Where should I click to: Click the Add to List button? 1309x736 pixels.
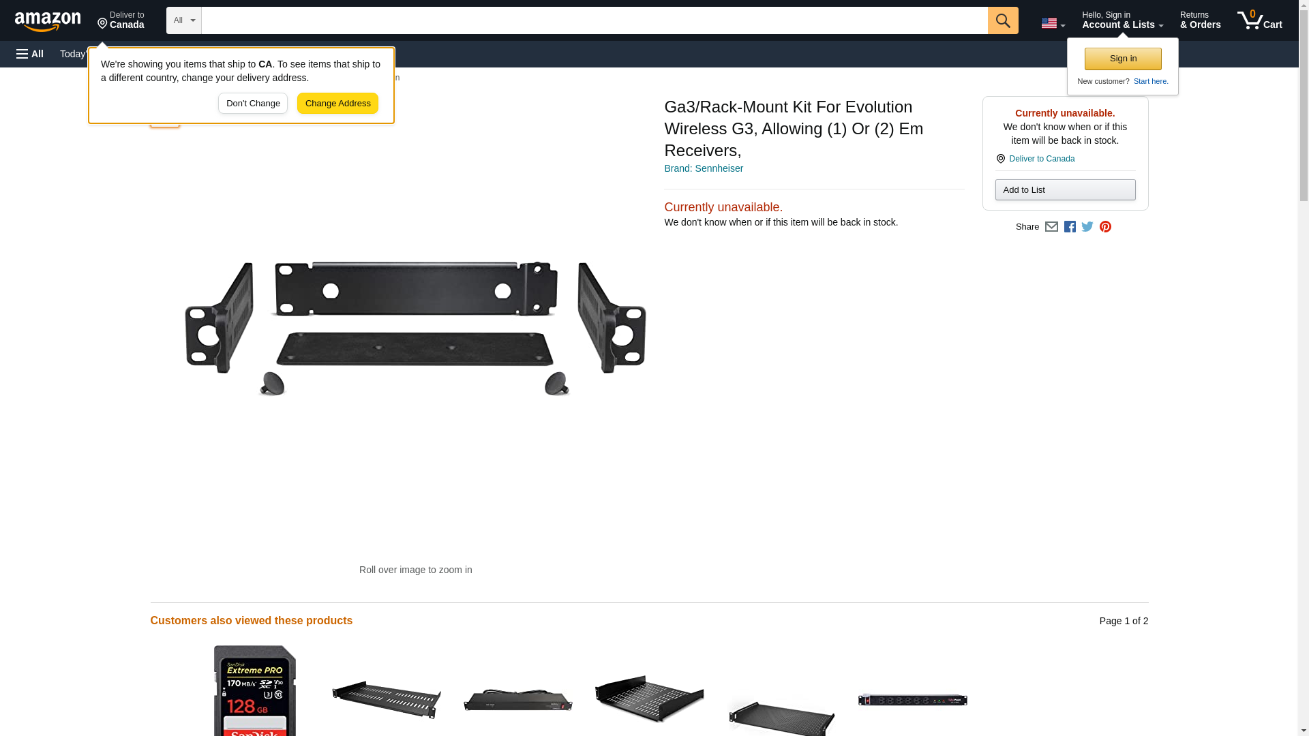pos(1065,190)
